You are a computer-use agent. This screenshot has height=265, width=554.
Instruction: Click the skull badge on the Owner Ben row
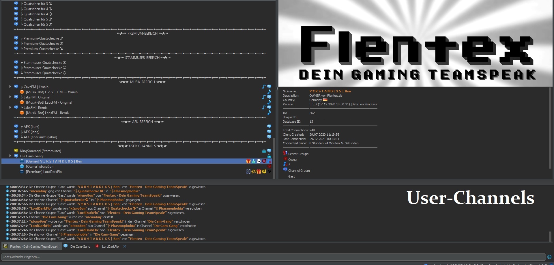point(259,161)
